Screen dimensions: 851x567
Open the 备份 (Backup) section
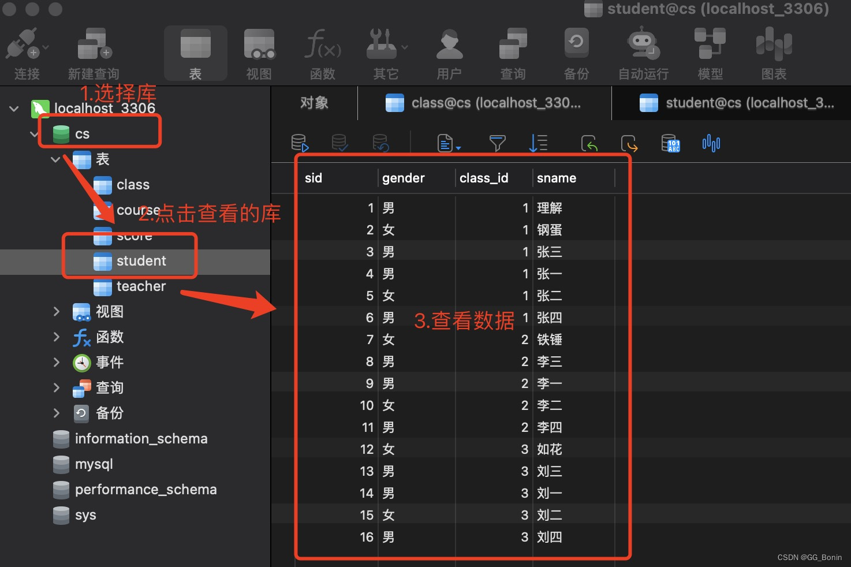coord(576,52)
